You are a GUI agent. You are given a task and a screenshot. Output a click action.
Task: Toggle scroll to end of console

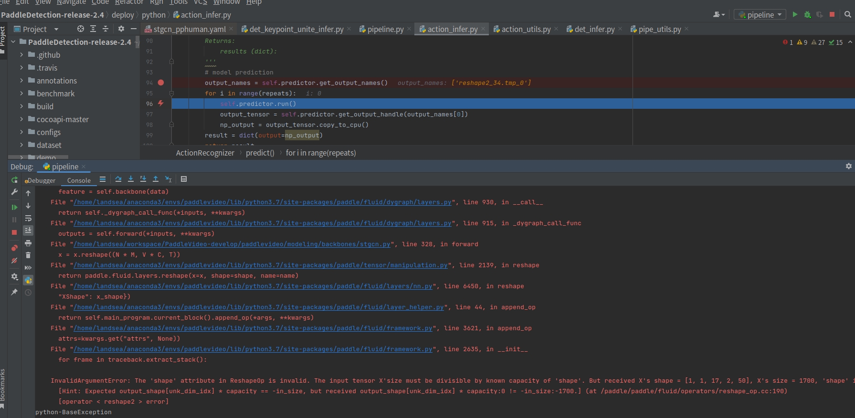pyautogui.click(x=28, y=230)
